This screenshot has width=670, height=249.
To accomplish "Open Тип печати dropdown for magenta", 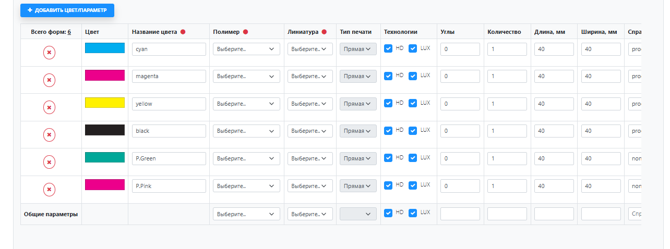I will click(x=358, y=76).
